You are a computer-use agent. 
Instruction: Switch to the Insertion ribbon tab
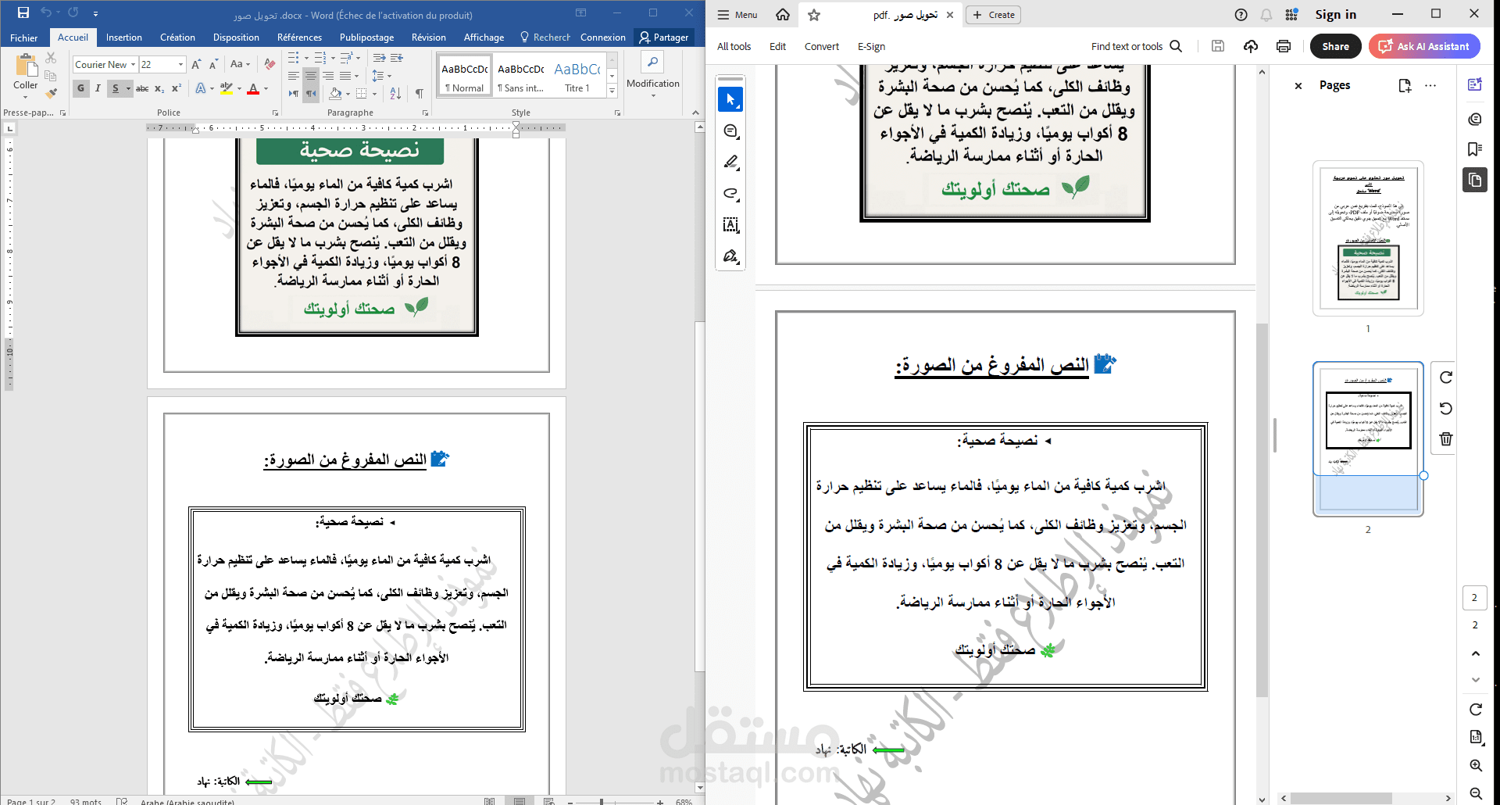pos(124,38)
